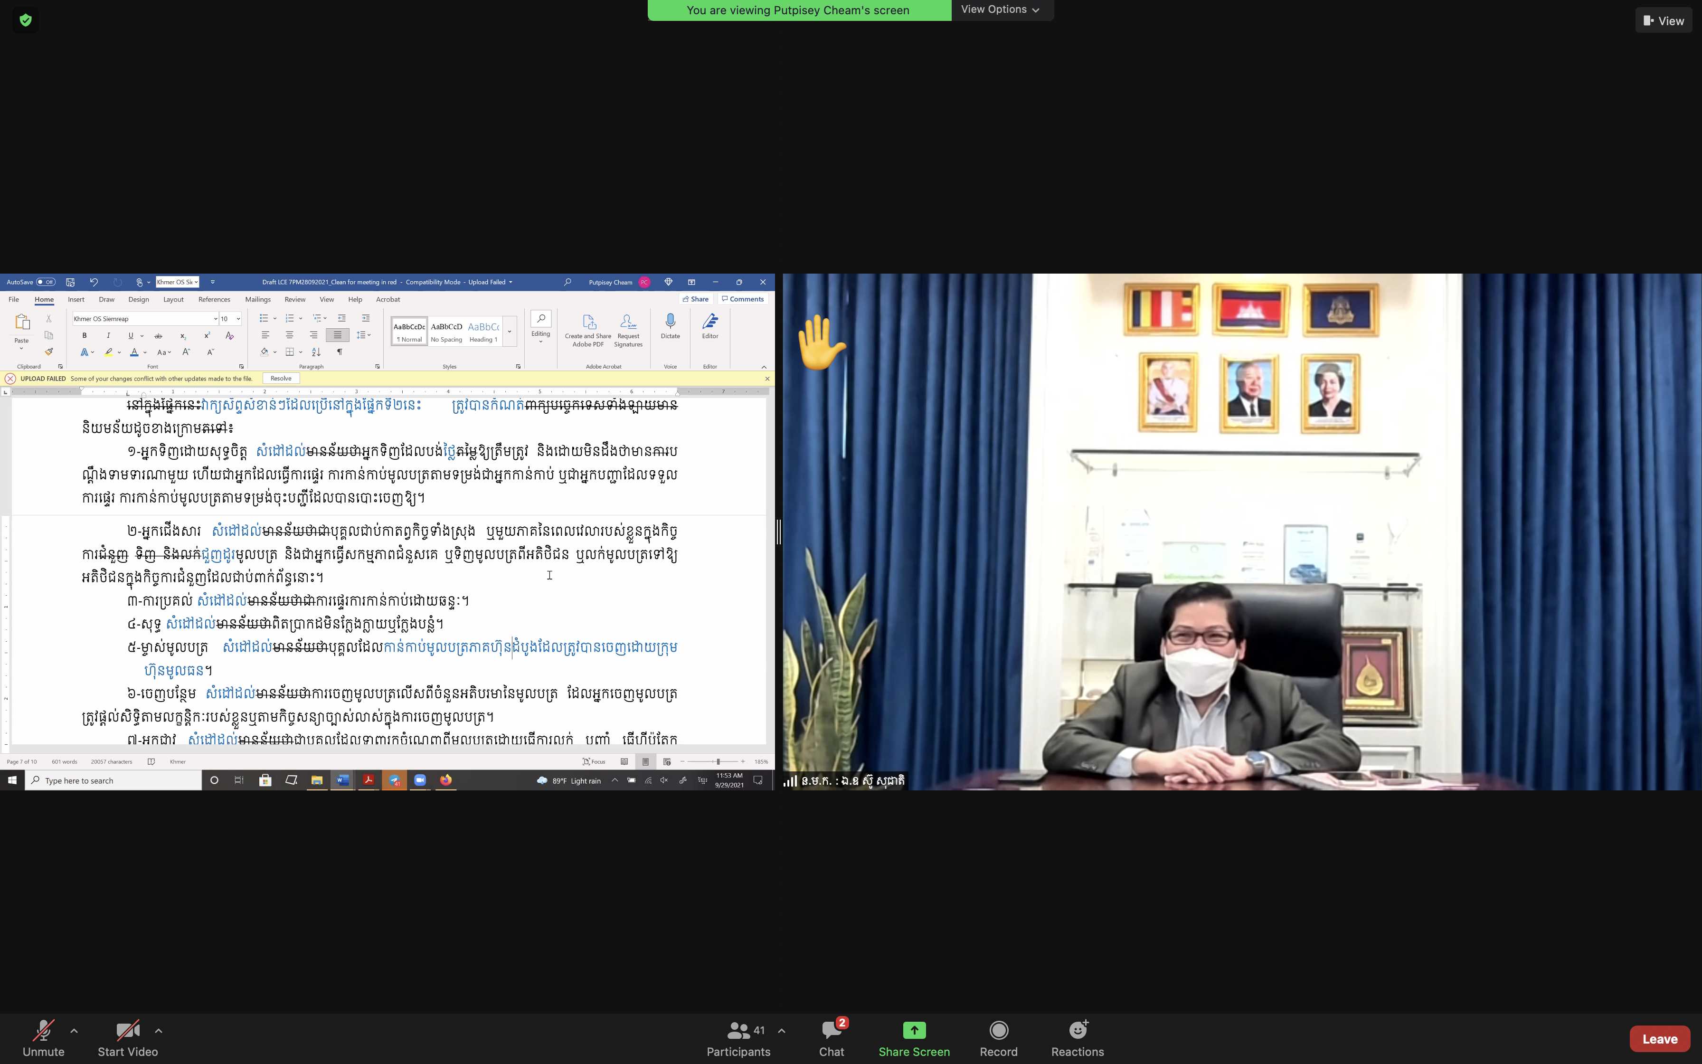Image resolution: width=1702 pixels, height=1064 pixels.
Task: Click Reactions in Zoom toolbar
Action: (1077, 1039)
